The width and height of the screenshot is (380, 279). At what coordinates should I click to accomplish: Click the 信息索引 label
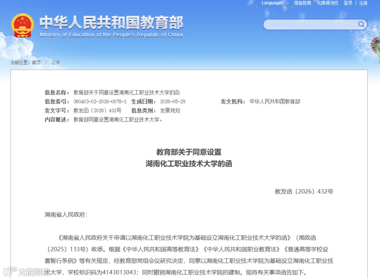[x=57, y=101]
